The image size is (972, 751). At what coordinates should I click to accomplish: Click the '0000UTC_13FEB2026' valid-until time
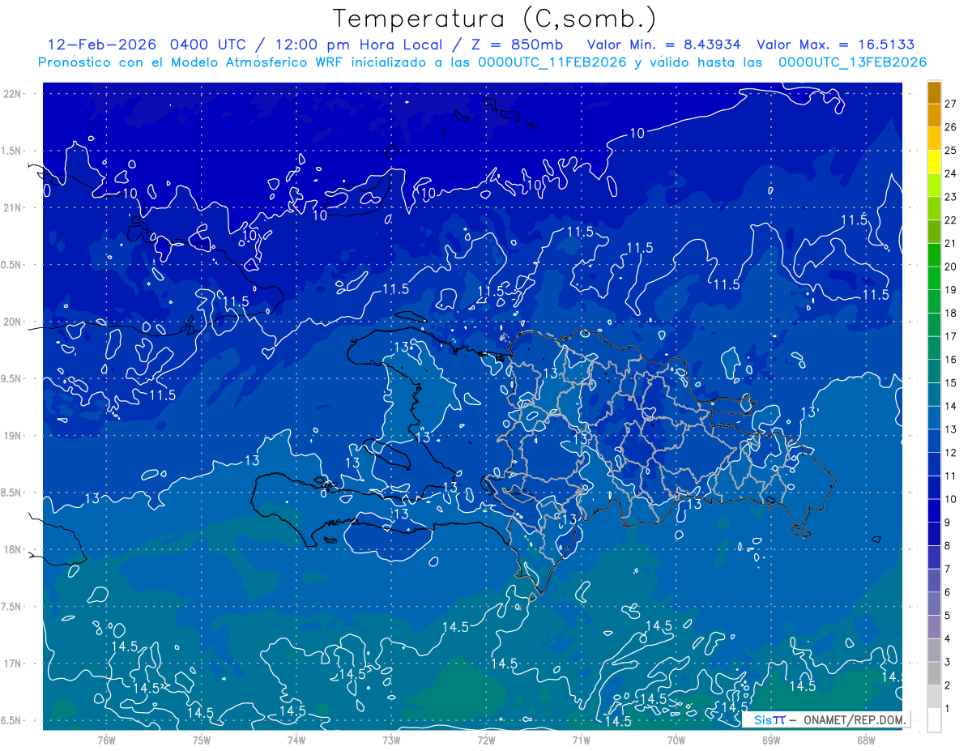(852, 62)
